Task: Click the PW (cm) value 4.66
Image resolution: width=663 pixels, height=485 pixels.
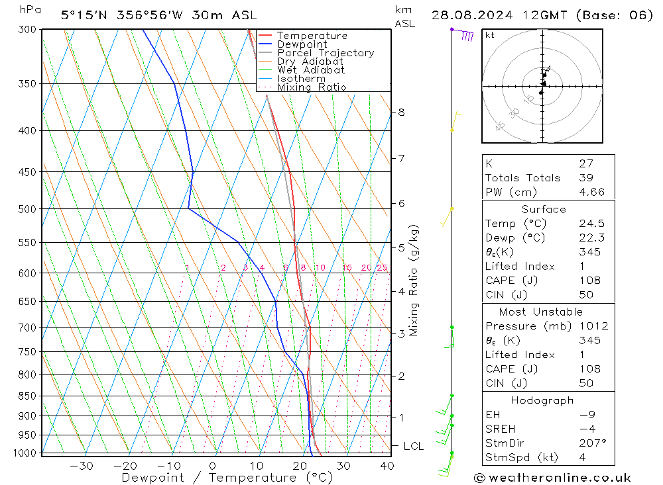Action: pos(592,192)
